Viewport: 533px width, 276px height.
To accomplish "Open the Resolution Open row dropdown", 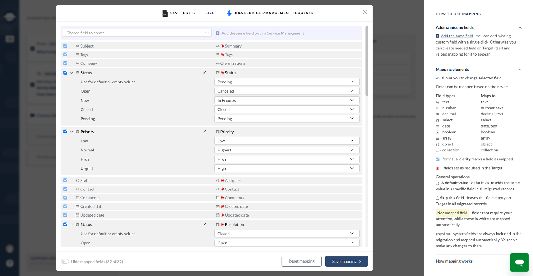I will point(287,243).
